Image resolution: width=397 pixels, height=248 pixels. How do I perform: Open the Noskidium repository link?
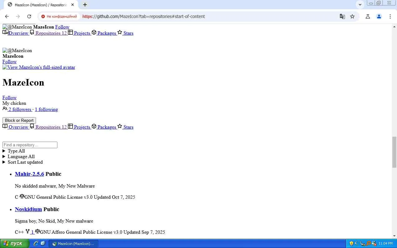coord(28,209)
